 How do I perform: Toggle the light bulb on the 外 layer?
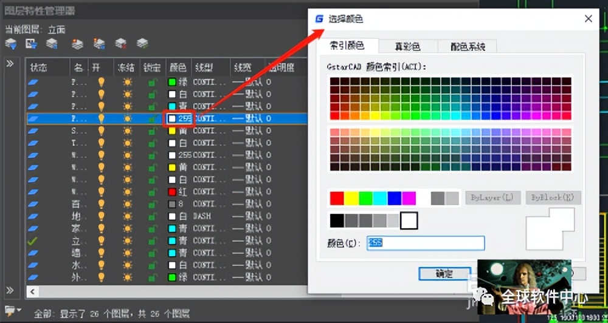(x=101, y=277)
